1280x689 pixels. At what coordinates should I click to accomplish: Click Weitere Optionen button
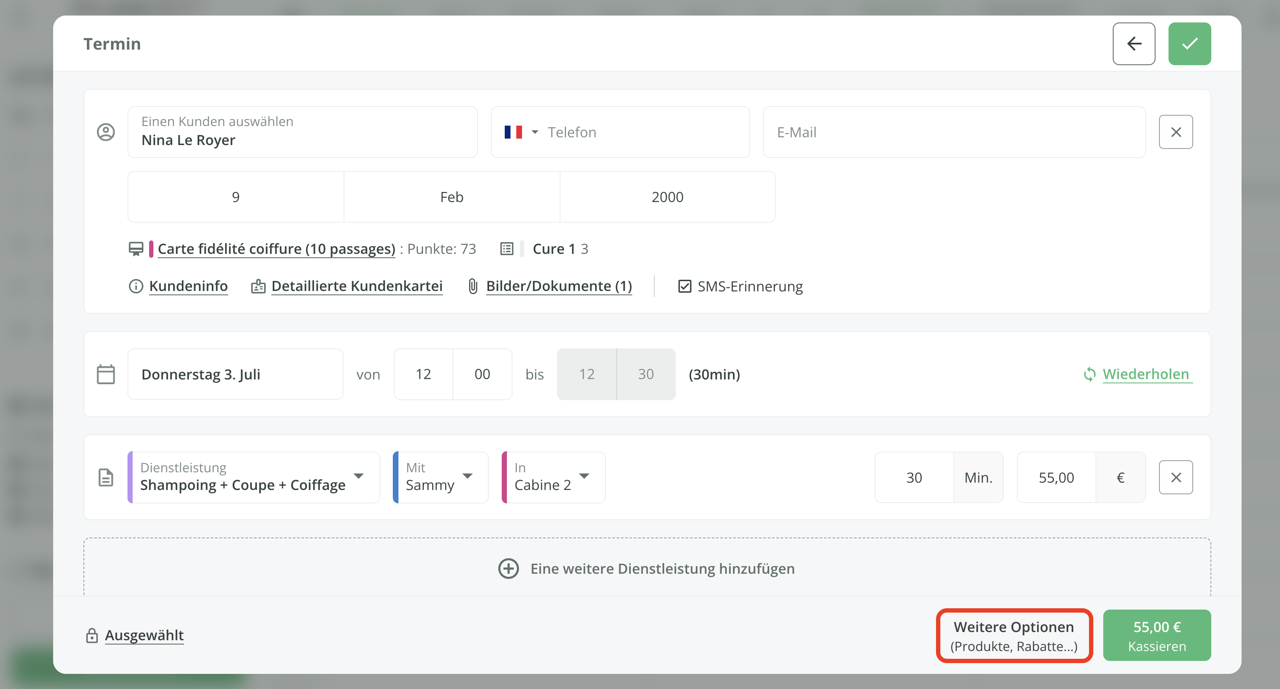(1014, 636)
